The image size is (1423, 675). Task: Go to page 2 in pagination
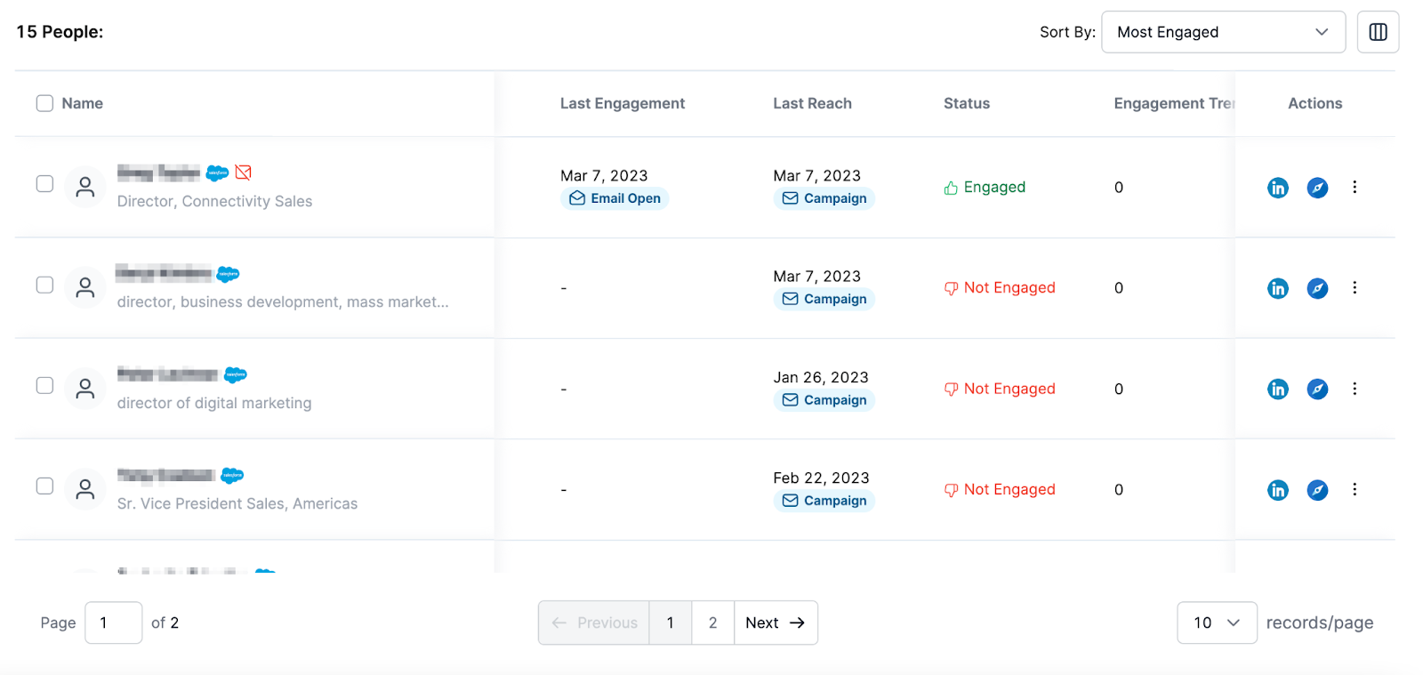click(712, 623)
